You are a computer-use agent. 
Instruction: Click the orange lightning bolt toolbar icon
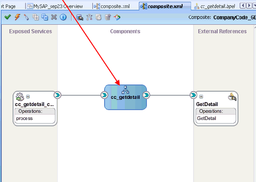click(x=17, y=17)
